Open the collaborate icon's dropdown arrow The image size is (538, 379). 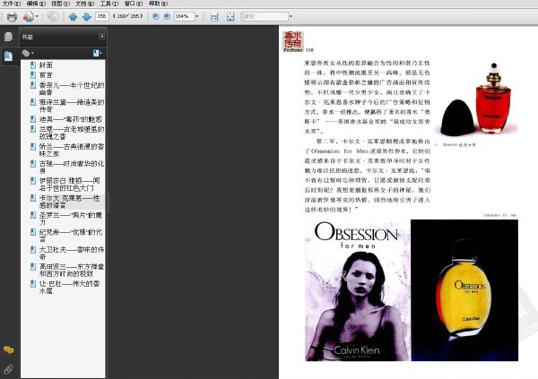click(x=37, y=16)
